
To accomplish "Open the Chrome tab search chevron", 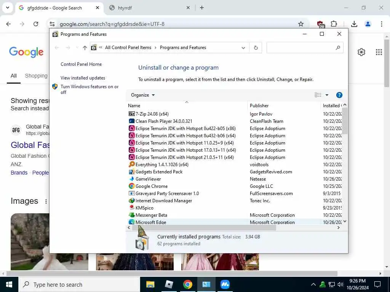I will tap(8, 8).
